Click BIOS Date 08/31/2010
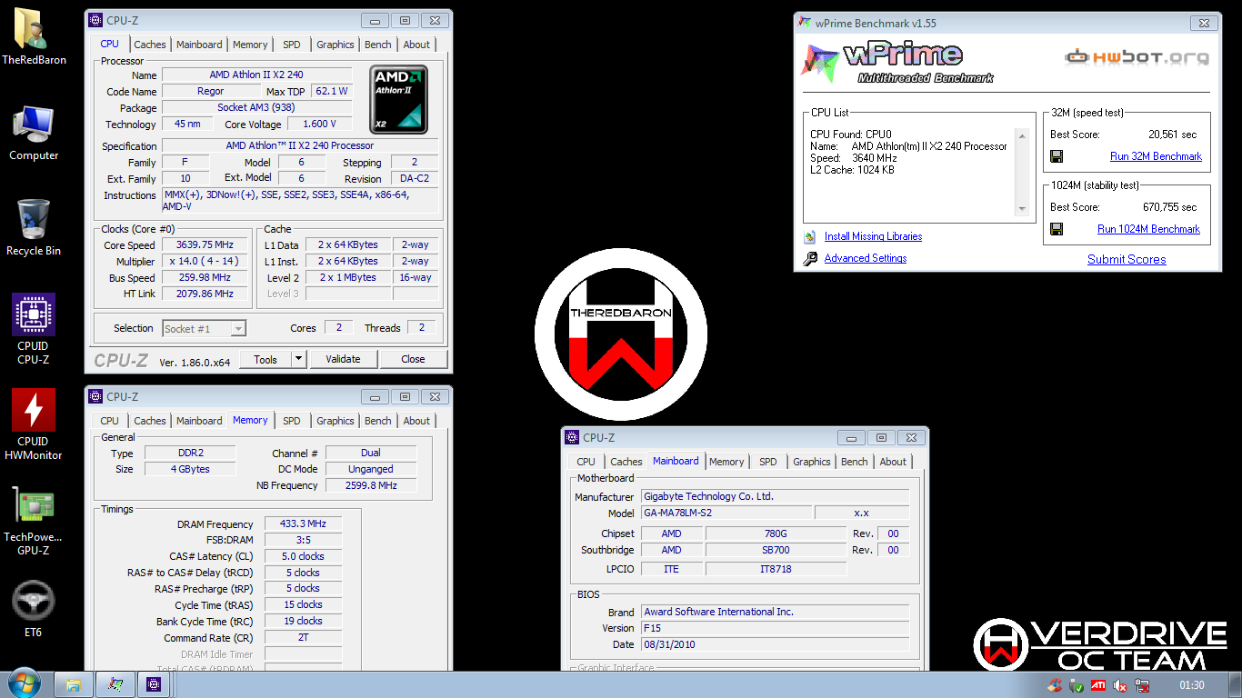This screenshot has height=698, width=1242. (x=775, y=644)
